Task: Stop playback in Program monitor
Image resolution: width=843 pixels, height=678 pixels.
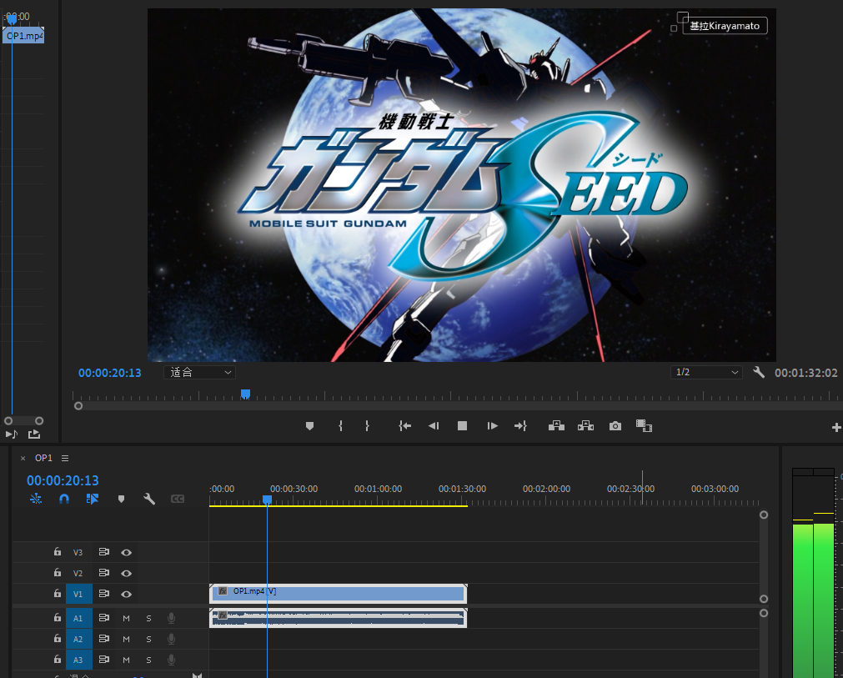Action: 463,426
